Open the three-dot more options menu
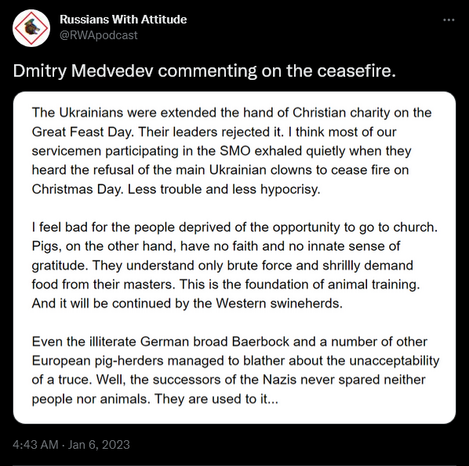 [x=449, y=20]
